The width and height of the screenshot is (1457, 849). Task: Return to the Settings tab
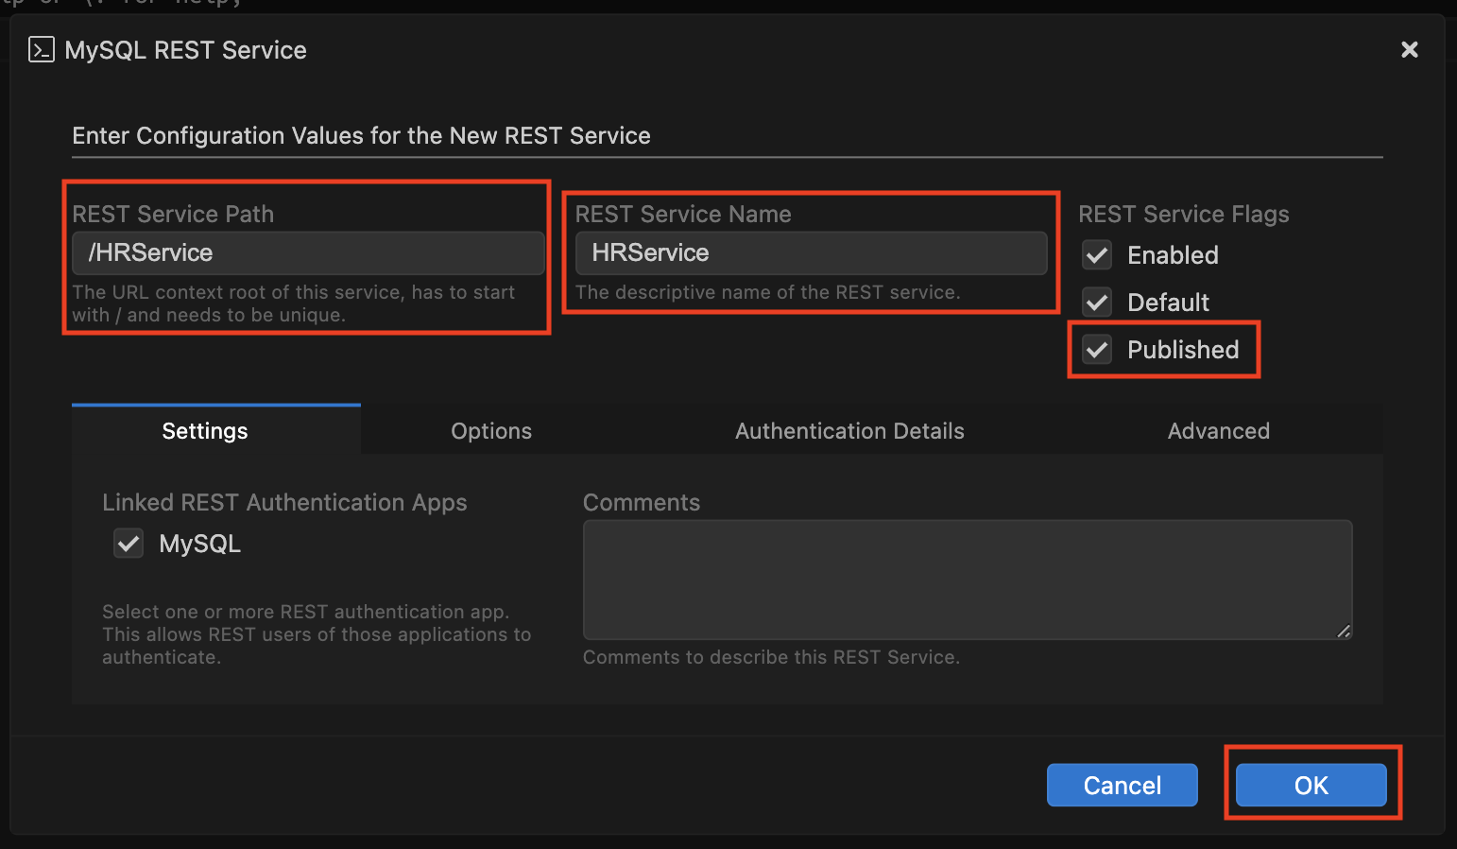tap(204, 430)
